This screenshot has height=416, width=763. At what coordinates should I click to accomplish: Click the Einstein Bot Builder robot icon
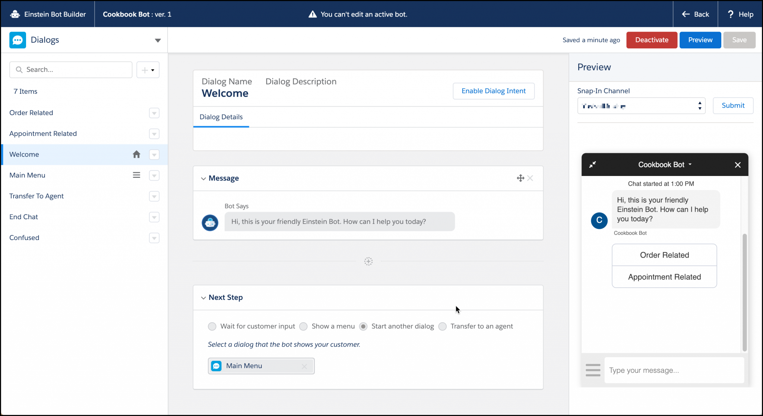15,14
